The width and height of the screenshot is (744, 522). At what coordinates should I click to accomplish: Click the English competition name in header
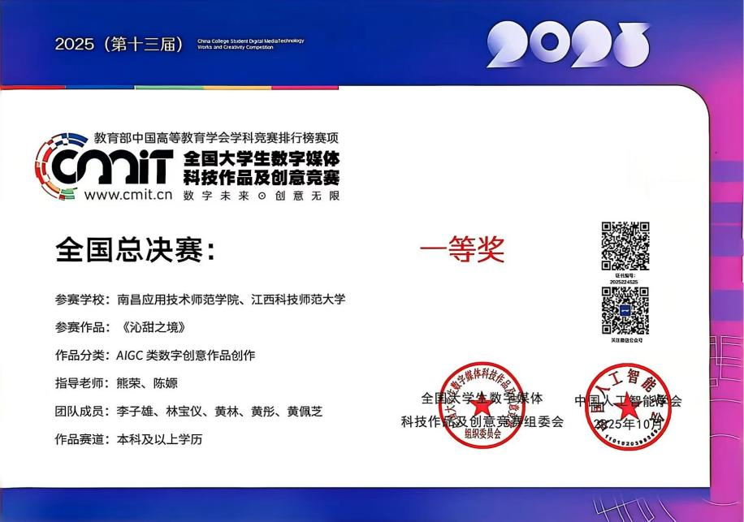pos(250,44)
